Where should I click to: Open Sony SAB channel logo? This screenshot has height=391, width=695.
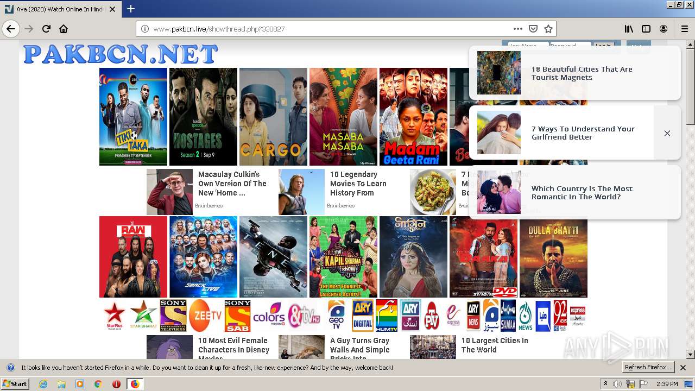point(238,316)
